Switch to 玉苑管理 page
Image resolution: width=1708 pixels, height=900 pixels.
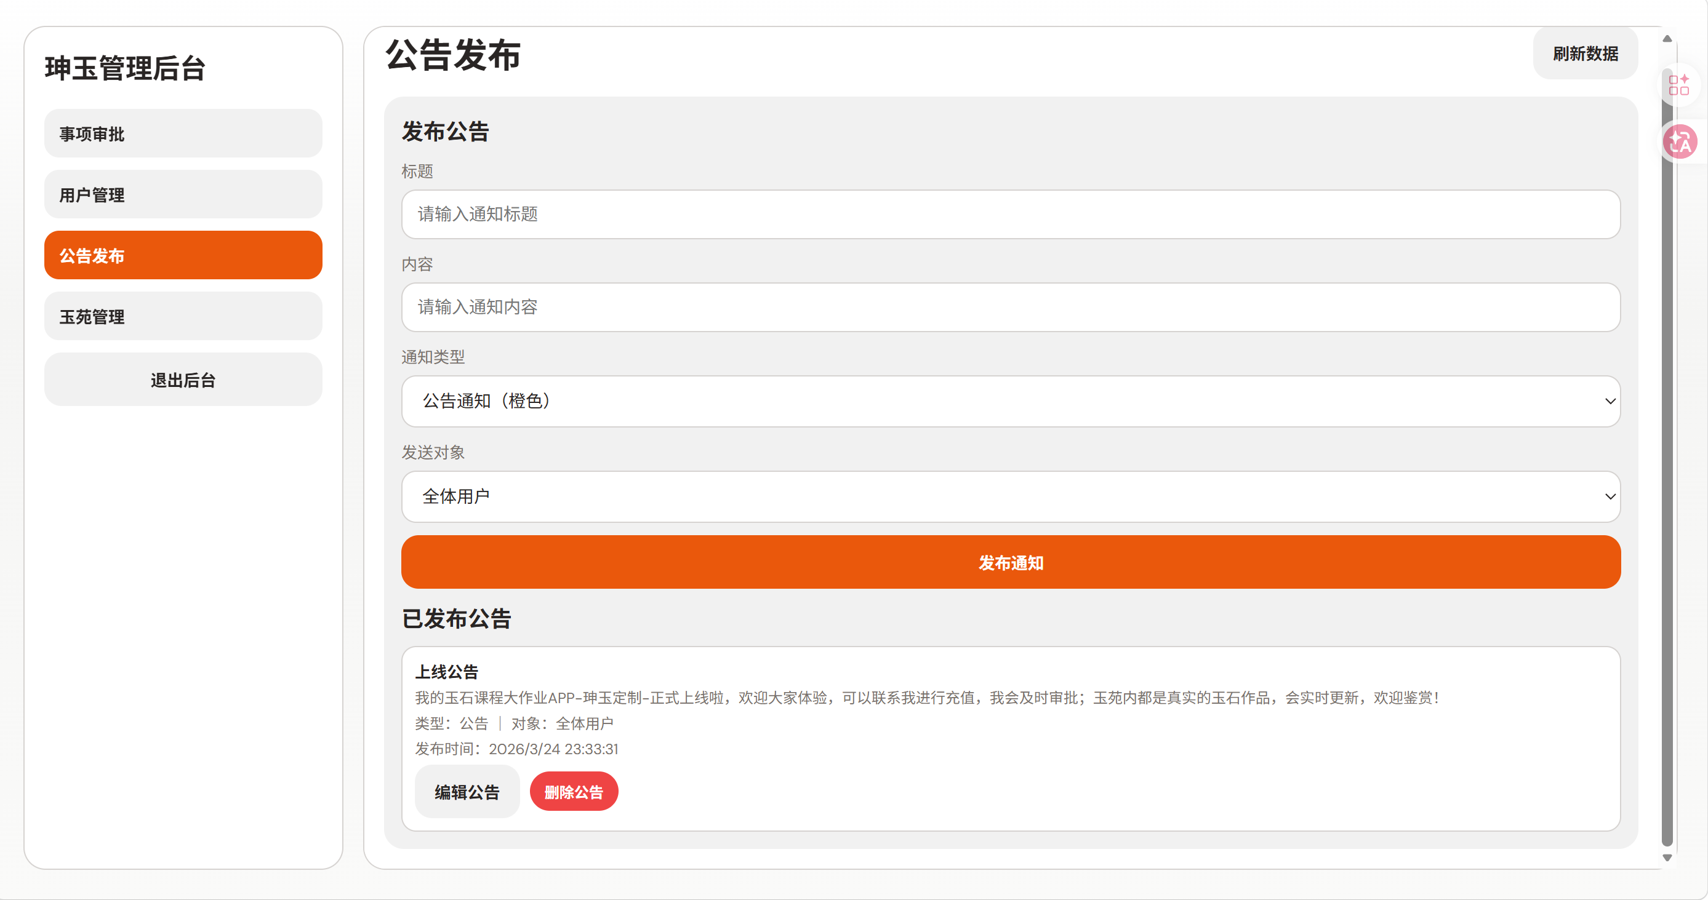point(183,316)
